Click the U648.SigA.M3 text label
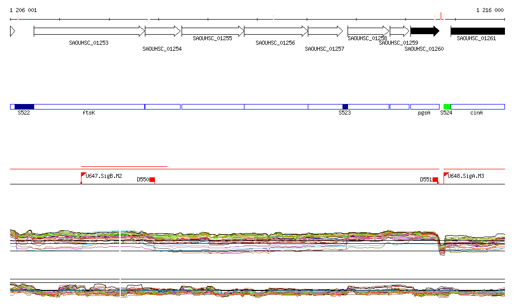Image resolution: width=515 pixels, height=307 pixels. pyautogui.click(x=466, y=176)
